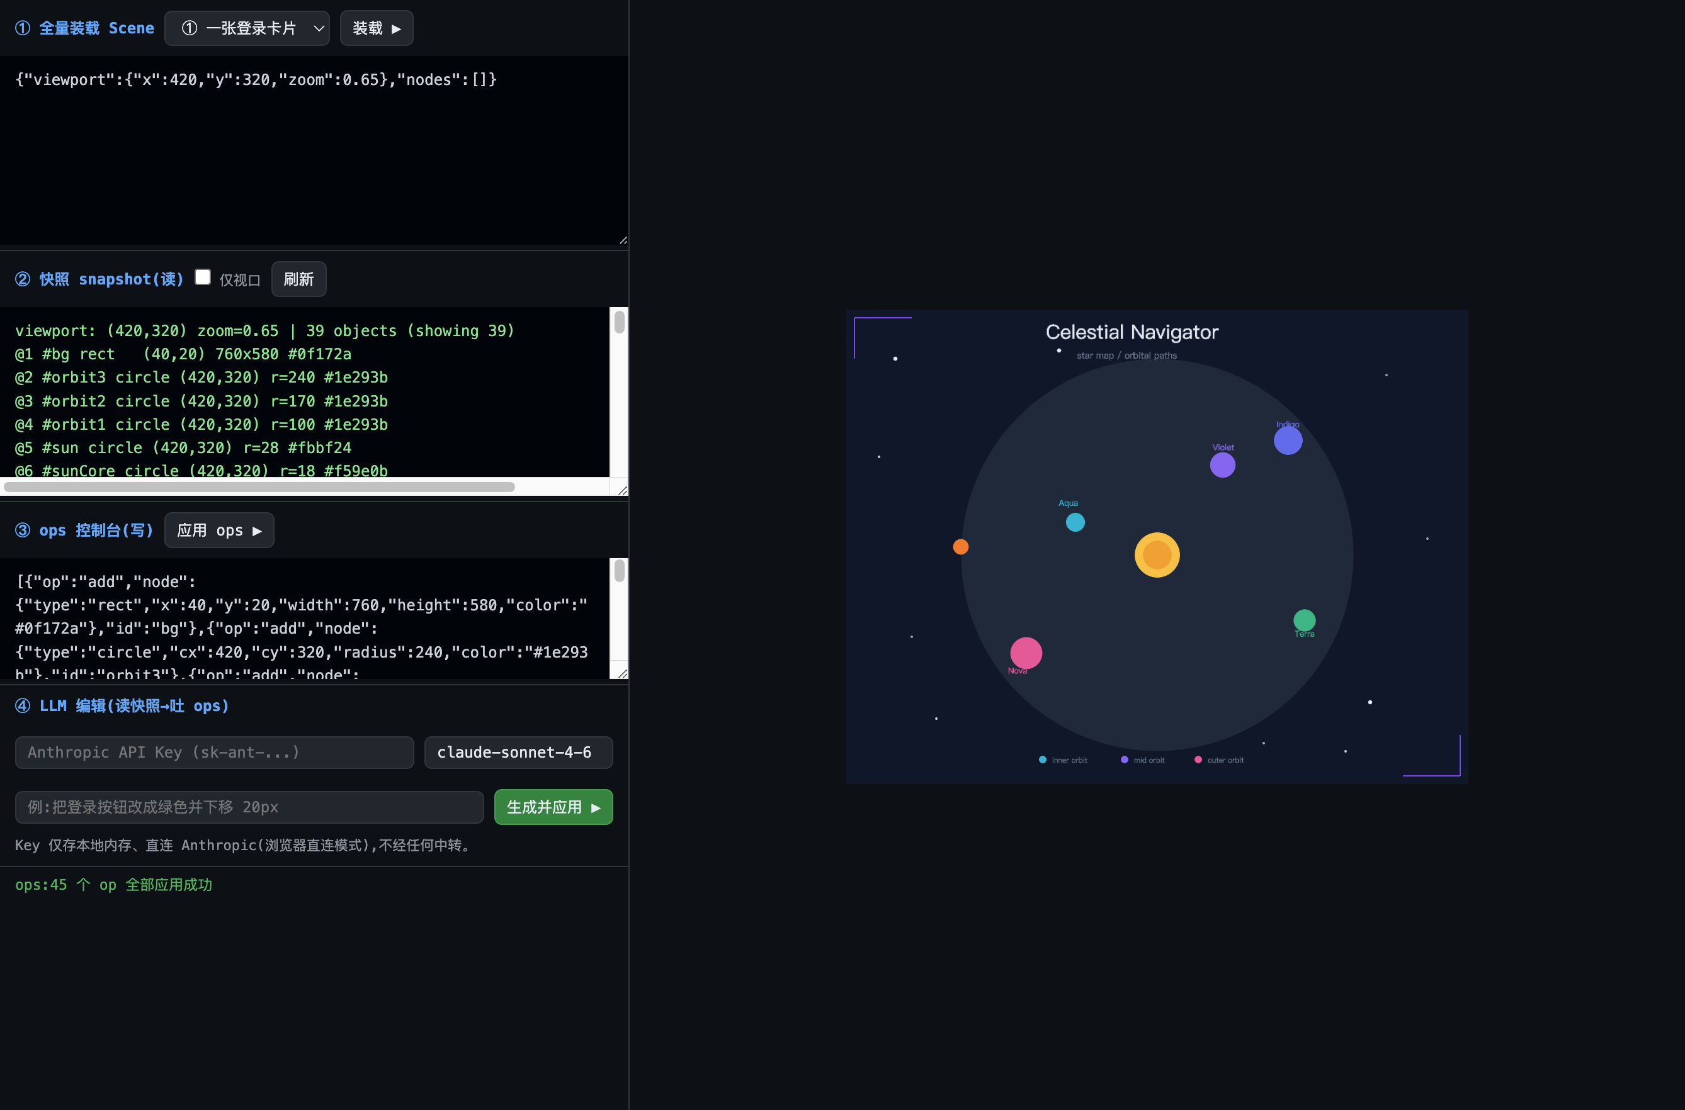Click the status message 'ops:45 个 op 全部应用成功'
The image size is (1685, 1110).
pos(113,885)
